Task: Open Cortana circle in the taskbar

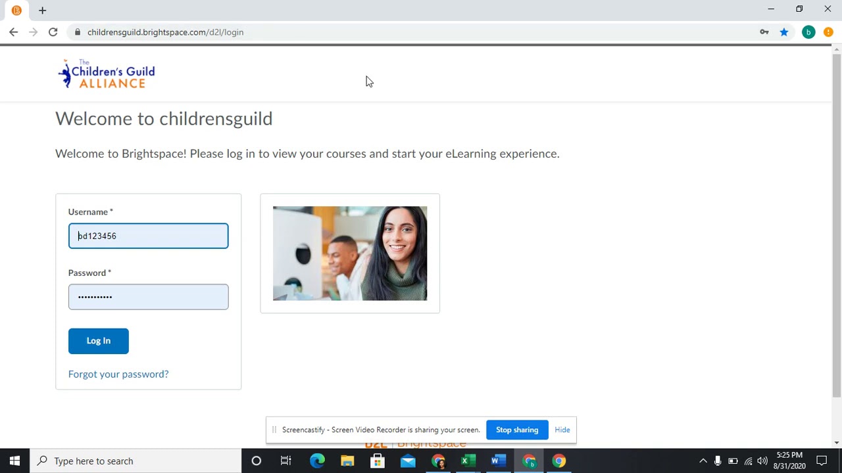Action: coord(257,461)
